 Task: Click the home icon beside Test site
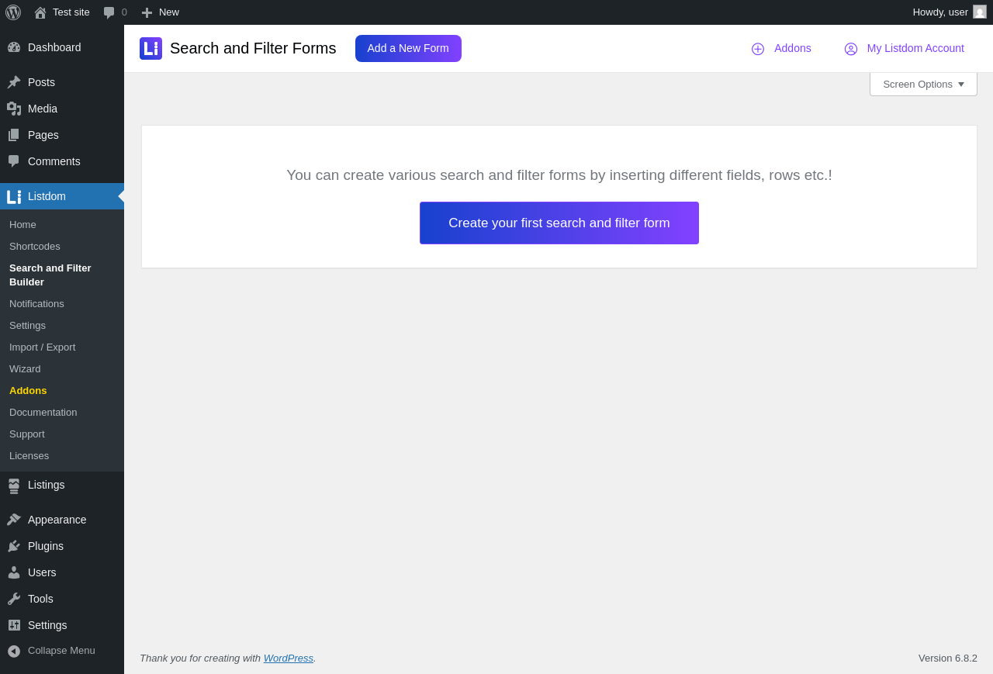pos(40,12)
